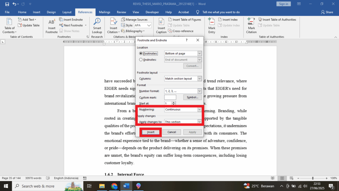
Task: Open the Windows Start menu
Action: pos(6,186)
